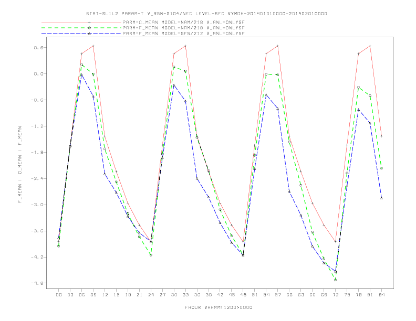Image resolution: width=416 pixels, height=321 pixels.
Task: Click x-axis tick label 51
Action: (x=255, y=295)
